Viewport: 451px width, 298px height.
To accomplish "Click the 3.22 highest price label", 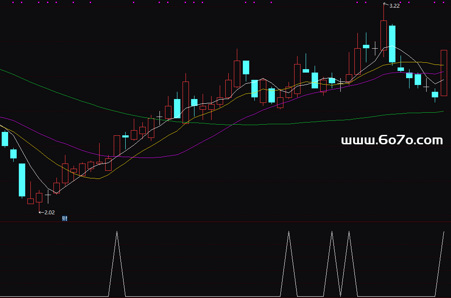I will pyautogui.click(x=394, y=6).
